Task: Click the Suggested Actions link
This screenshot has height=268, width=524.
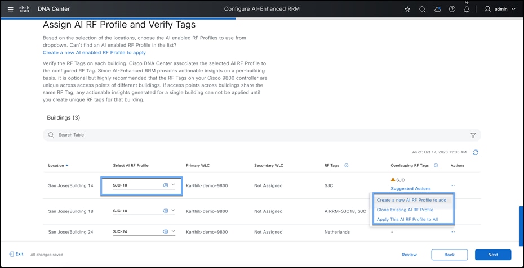Action: (410, 189)
